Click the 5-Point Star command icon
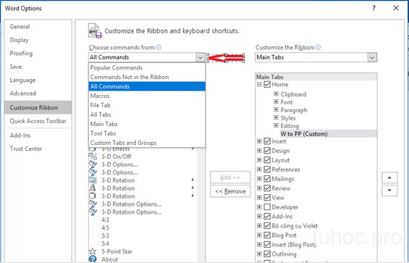 (93, 251)
